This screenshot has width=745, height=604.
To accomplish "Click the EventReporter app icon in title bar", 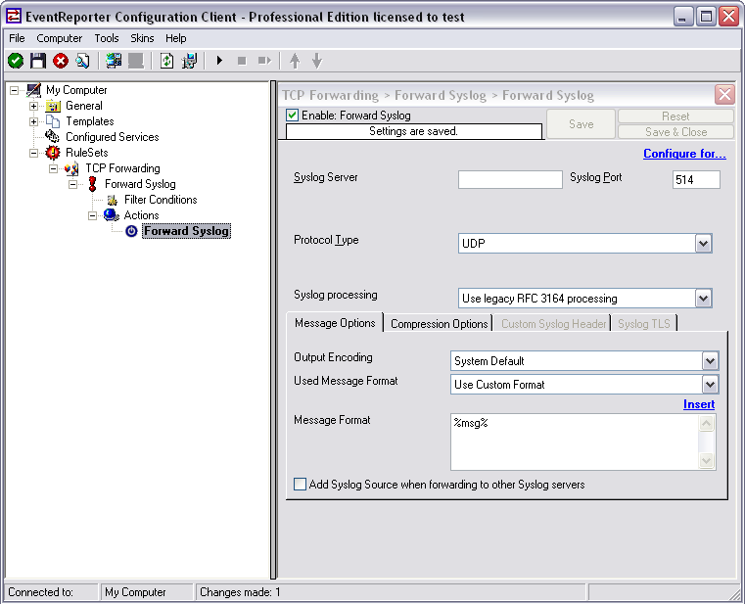I will 14,17.
